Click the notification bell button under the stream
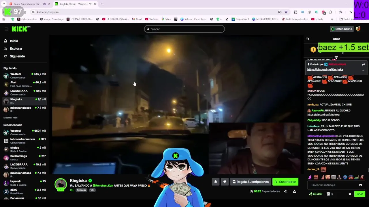This screenshot has height=207, width=369. 215,182
